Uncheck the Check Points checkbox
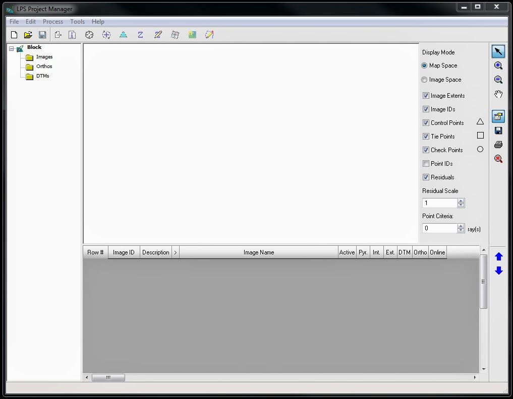Image resolution: width=513 pixels, height=399 pixels. [426, 150]
